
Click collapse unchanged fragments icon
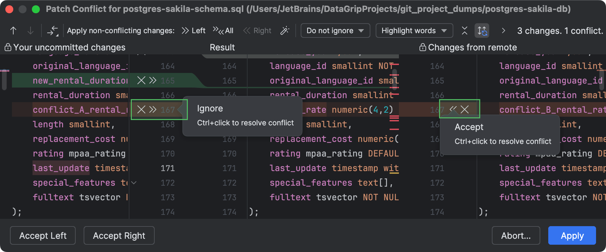click(x=465, y=31)
